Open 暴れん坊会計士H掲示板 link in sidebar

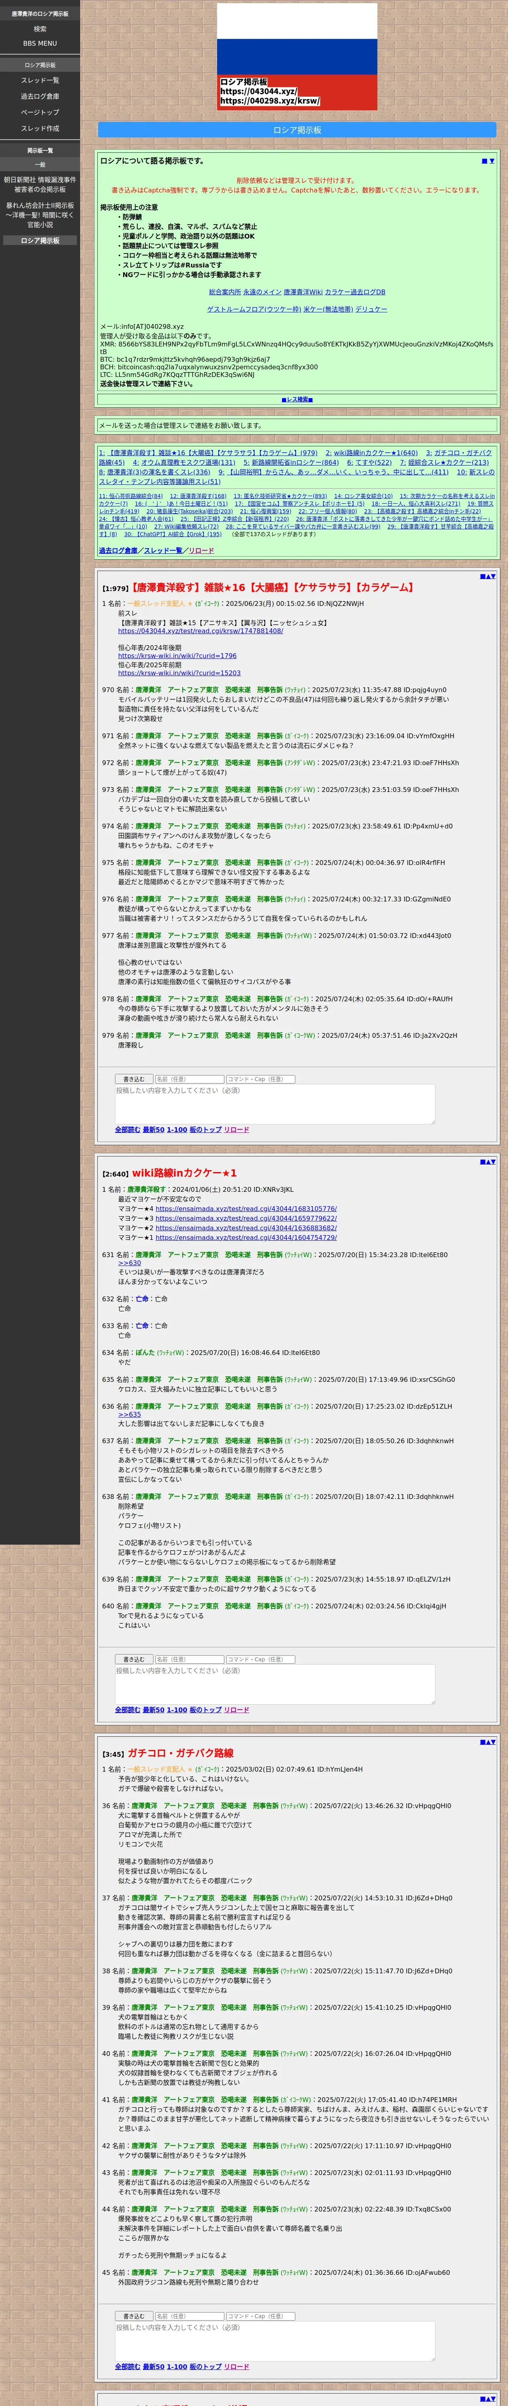pos(40,215)
